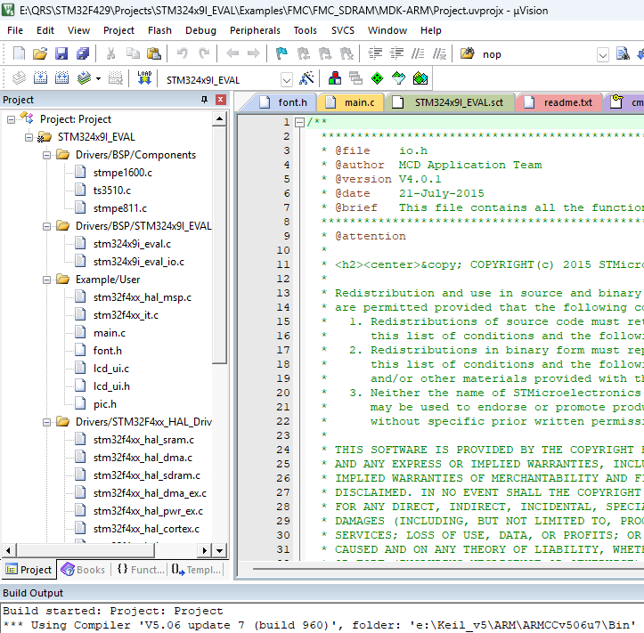Click the Redo arrow icon
The image size is (644, 633).
coord(204,53)
